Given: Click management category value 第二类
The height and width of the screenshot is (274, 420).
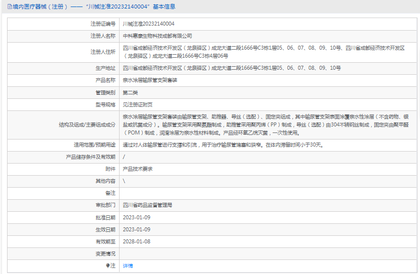Looking at the screenshot, I should (130, 92).
